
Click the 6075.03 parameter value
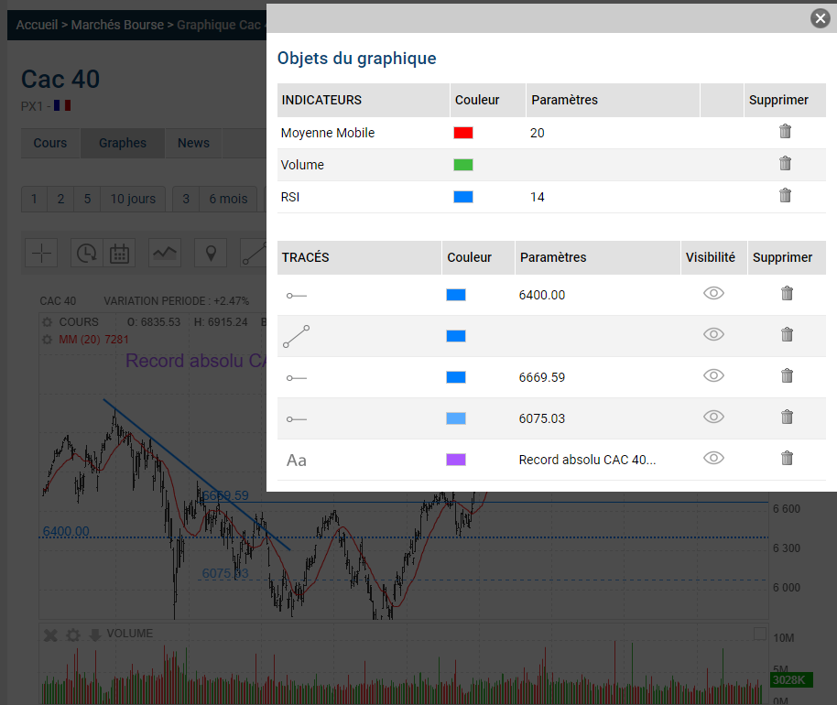(x=542, y=418)
